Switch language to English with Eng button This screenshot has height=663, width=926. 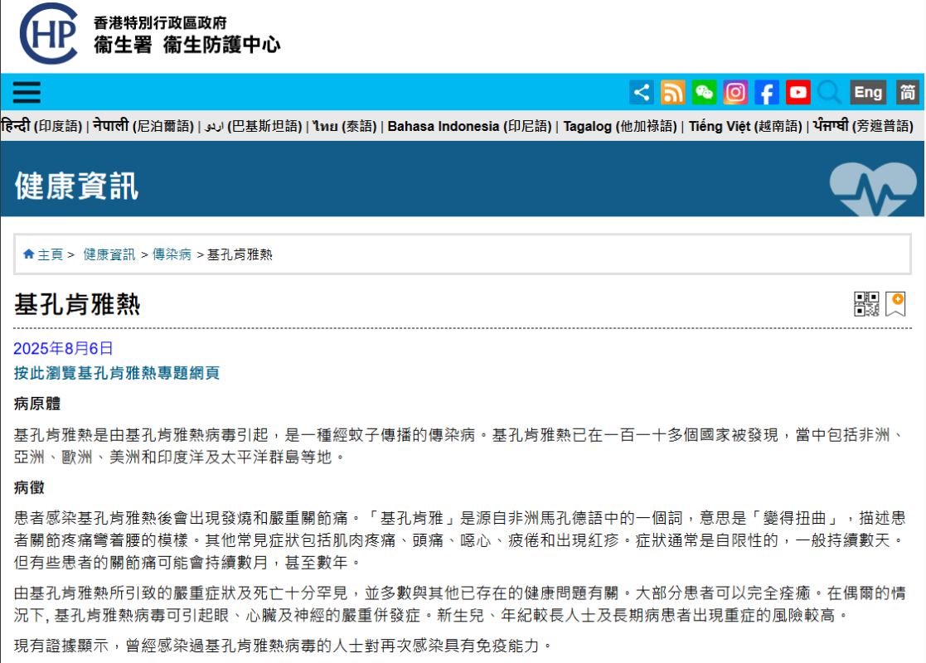click(x=868, y=92)
